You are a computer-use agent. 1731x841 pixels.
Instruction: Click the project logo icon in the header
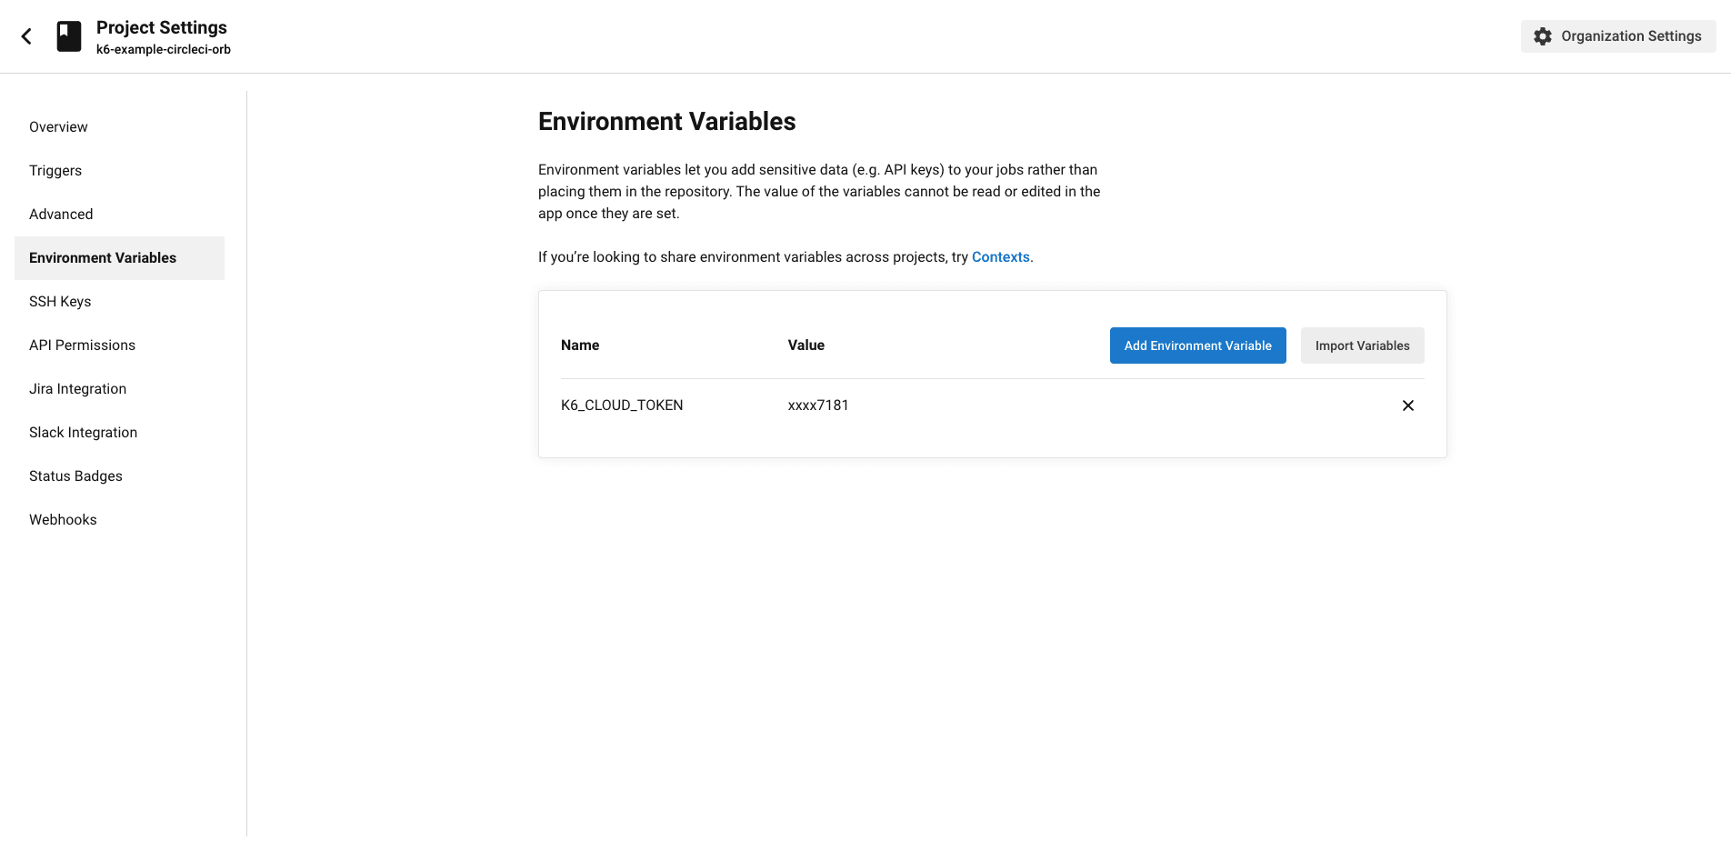[x=68, y=35]
